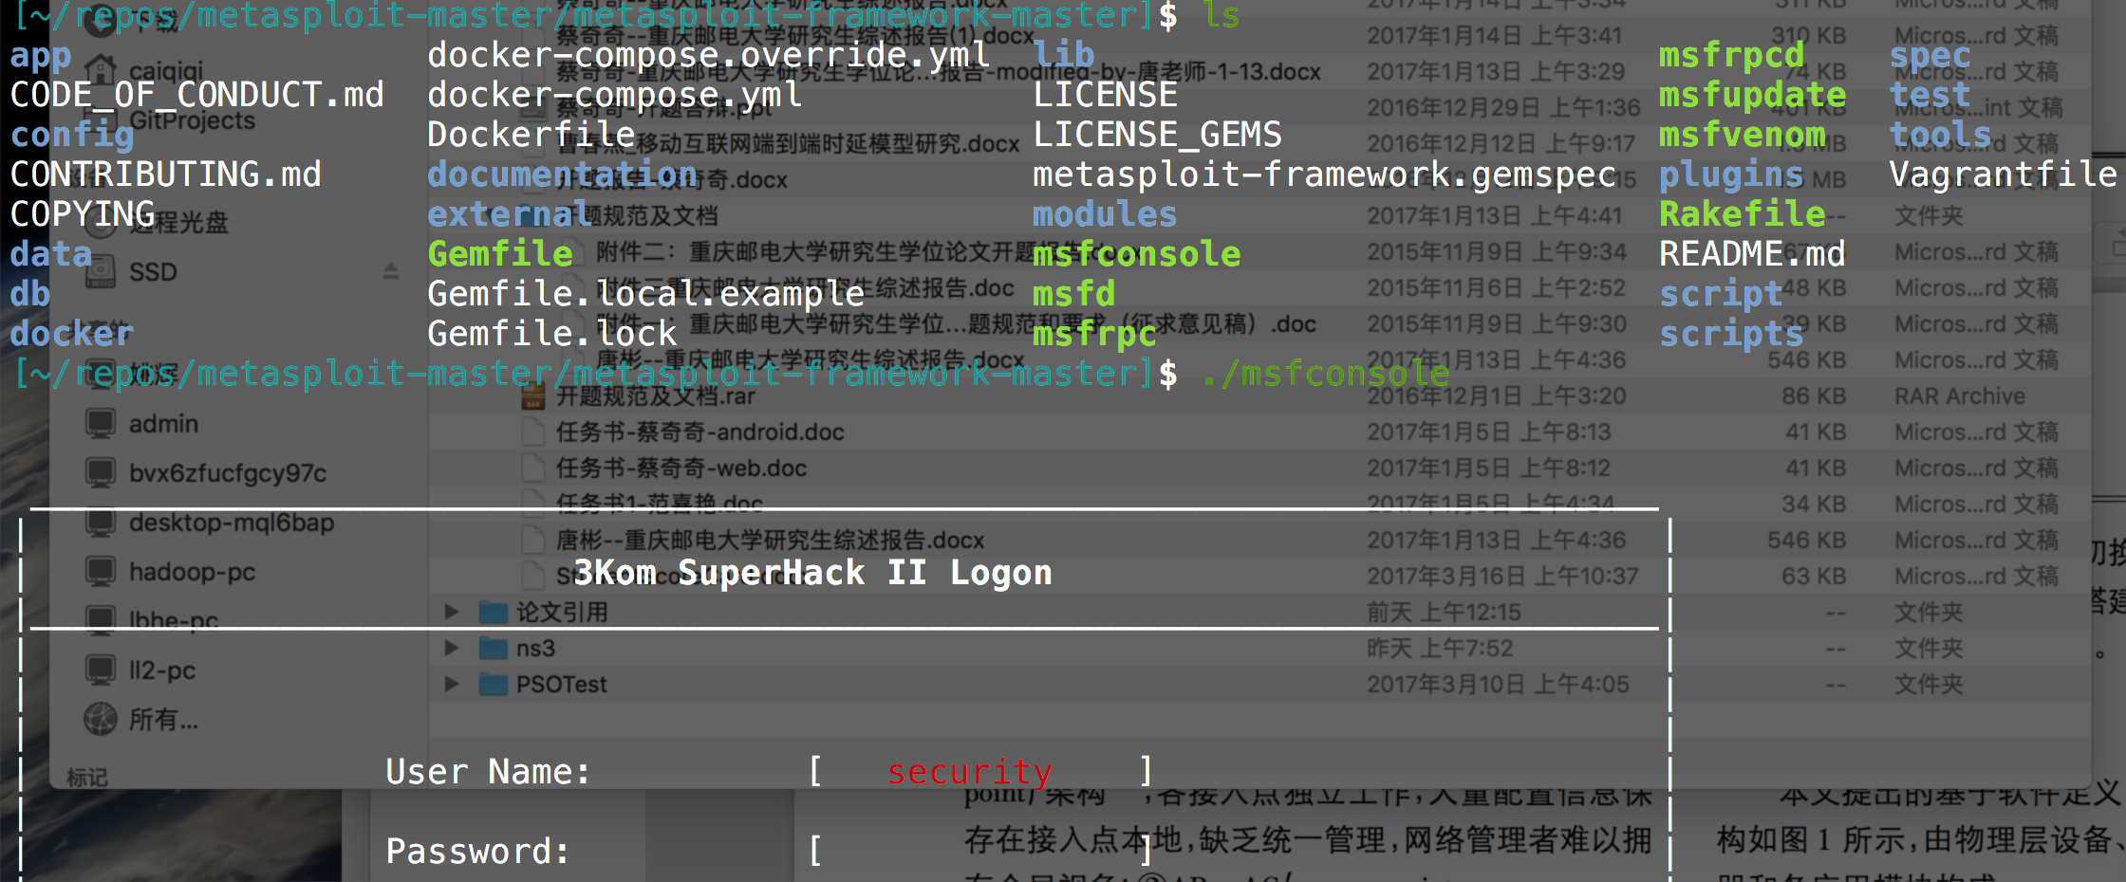Viewport: 2126px width, 882px height.
Task: Select the file 任务书-蔡奇奇-web.doc
Action: coord(683,468)
